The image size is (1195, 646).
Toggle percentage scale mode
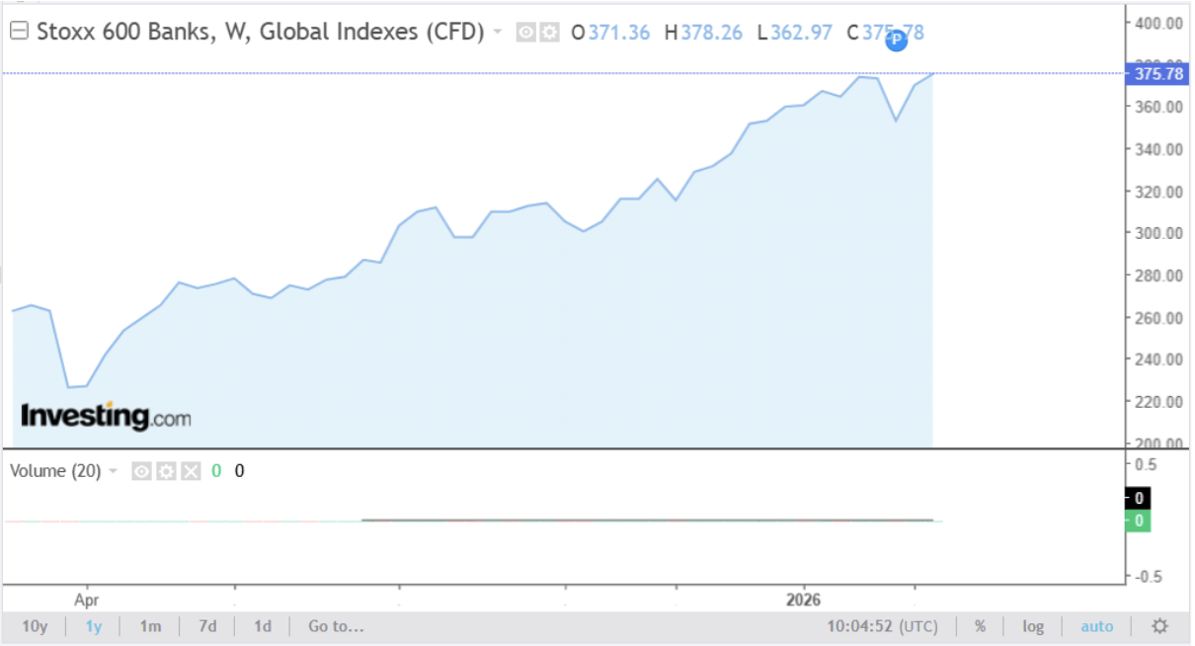[x=980, y=626]
